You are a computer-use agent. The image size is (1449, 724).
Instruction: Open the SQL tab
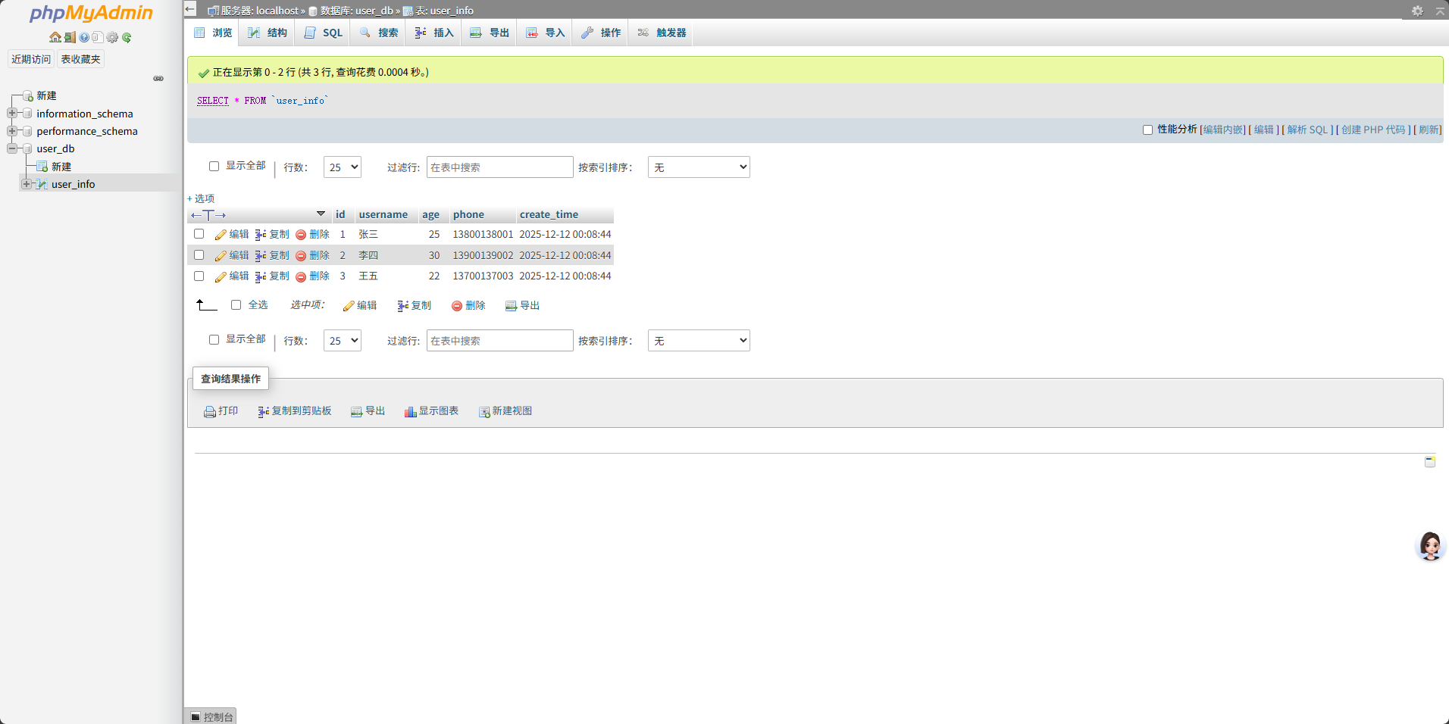pos(324,33)
